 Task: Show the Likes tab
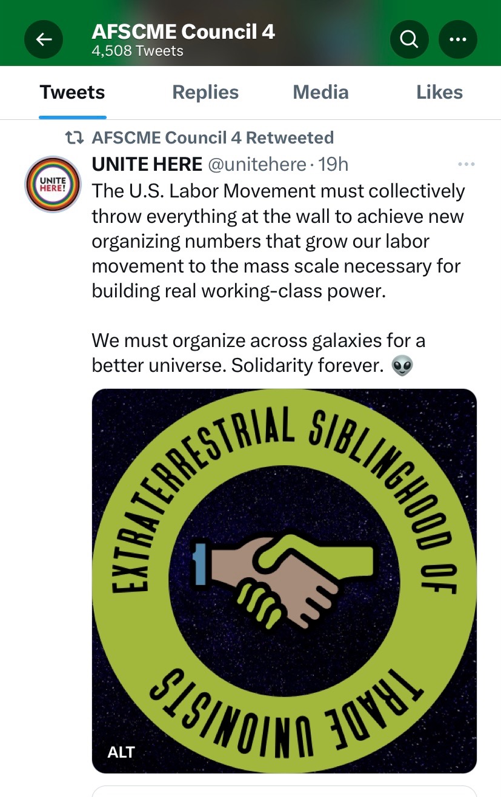(x=439, y=93)
